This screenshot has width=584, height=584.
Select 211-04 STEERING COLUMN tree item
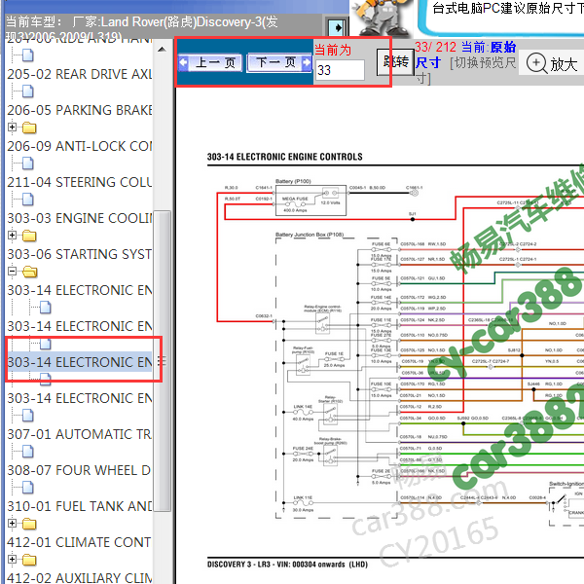pos(80,182)
